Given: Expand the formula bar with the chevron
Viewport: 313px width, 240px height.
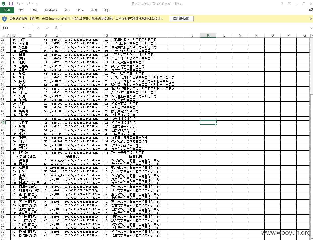Looking at the screenshot, I should point(311,28).
